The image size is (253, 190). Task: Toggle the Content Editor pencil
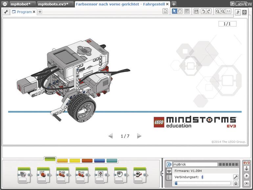pos(238,12)
